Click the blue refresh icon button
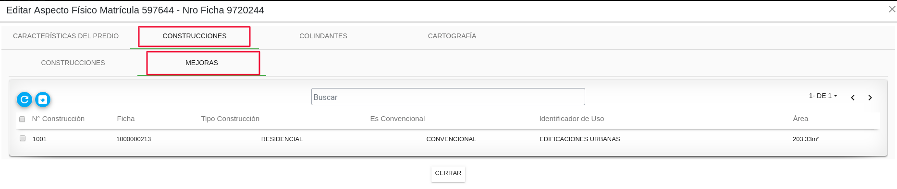 pyautogui.click(x=25, y=100)
